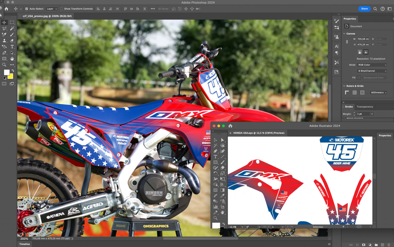The image size is (394, 247).
Task: Grab the Hand tool in Photoshop
Action: click(x=12, y=59)
